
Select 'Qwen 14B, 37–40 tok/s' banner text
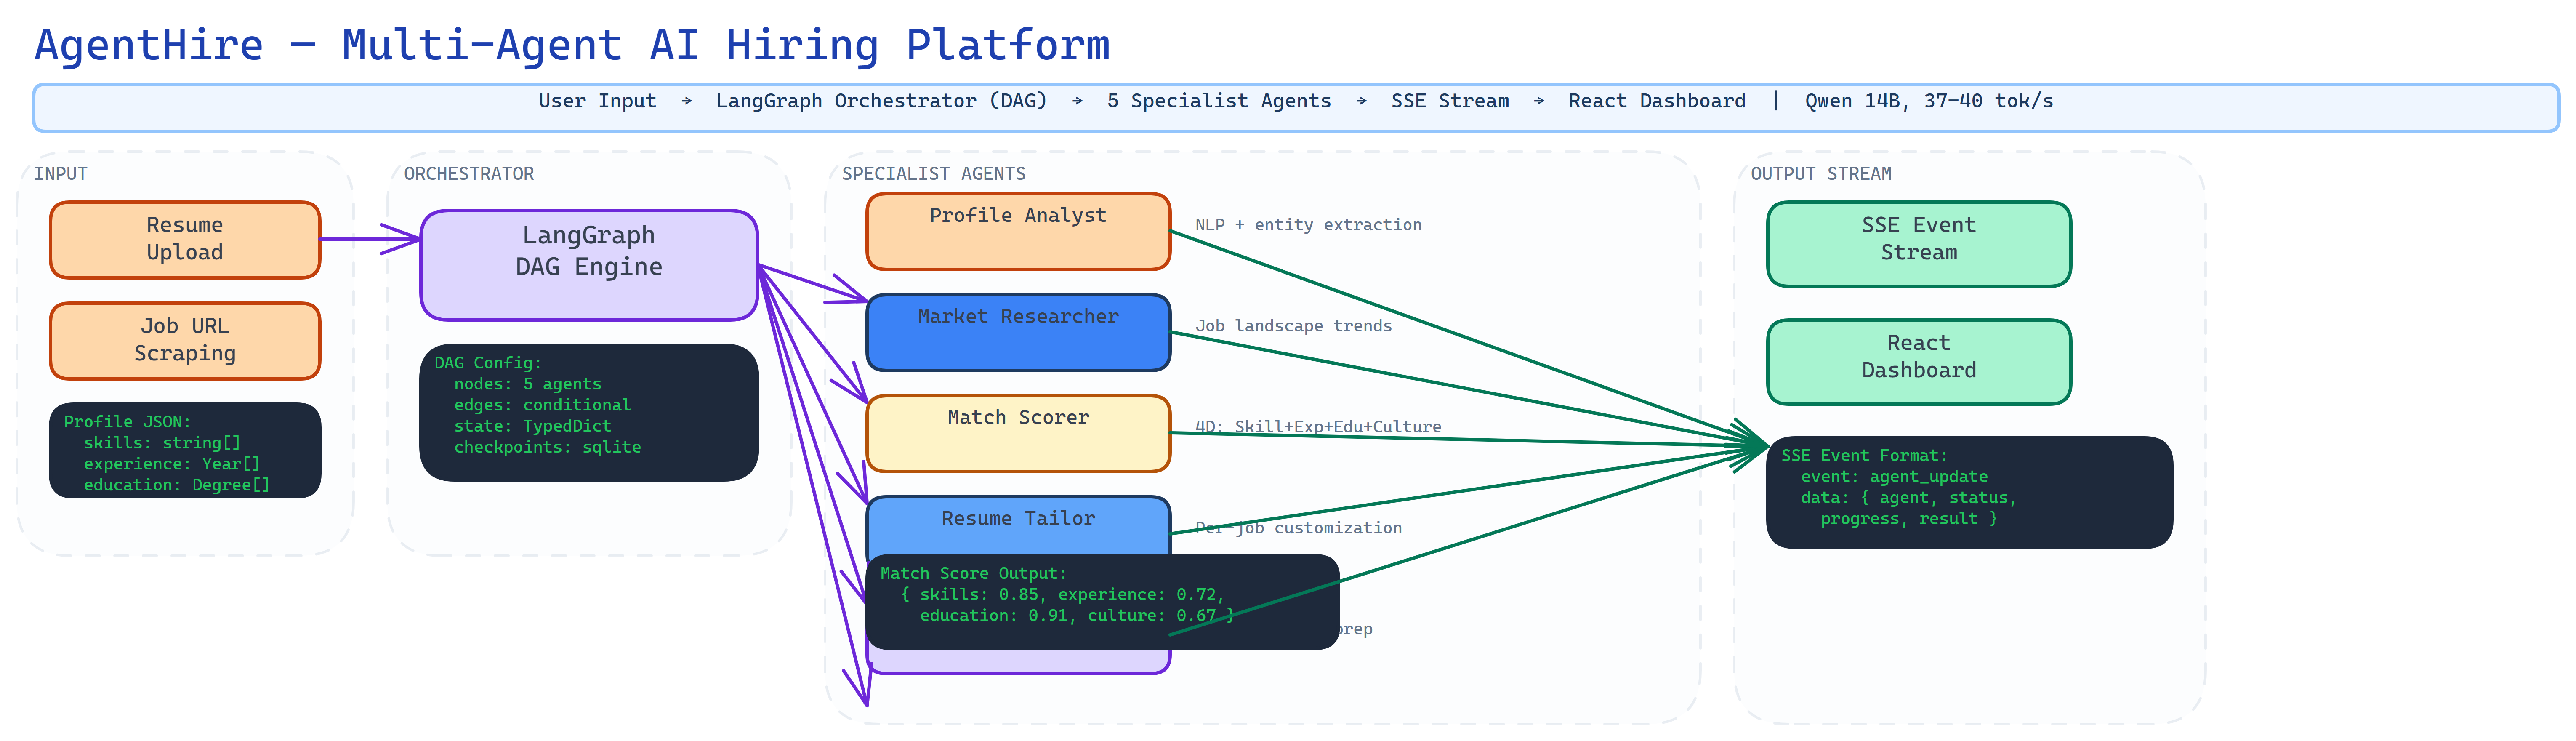1929,101
